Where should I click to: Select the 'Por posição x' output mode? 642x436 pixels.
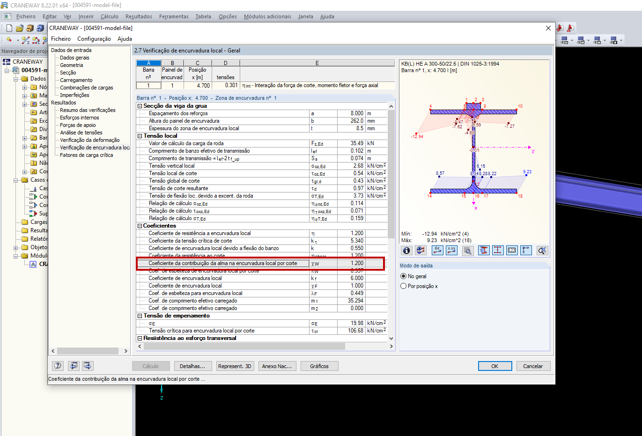404,286
